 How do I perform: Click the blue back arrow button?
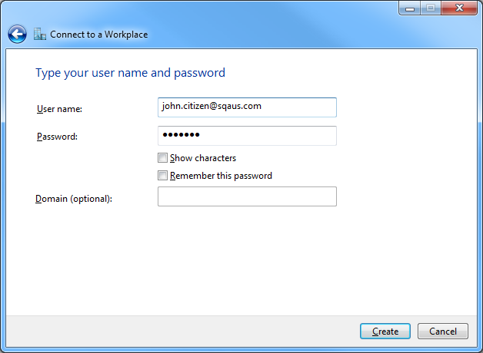pos(17,34)
